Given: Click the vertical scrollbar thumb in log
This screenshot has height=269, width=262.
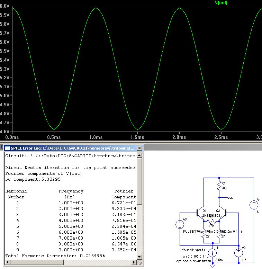Looking at the screenshot, I should pos(139,181).
